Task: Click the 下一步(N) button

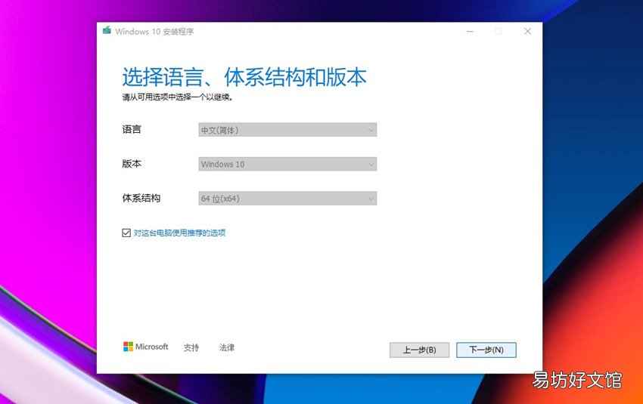Action: click(486, 350)
